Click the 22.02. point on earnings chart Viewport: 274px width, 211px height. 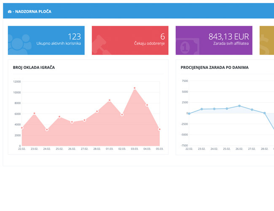189,114
